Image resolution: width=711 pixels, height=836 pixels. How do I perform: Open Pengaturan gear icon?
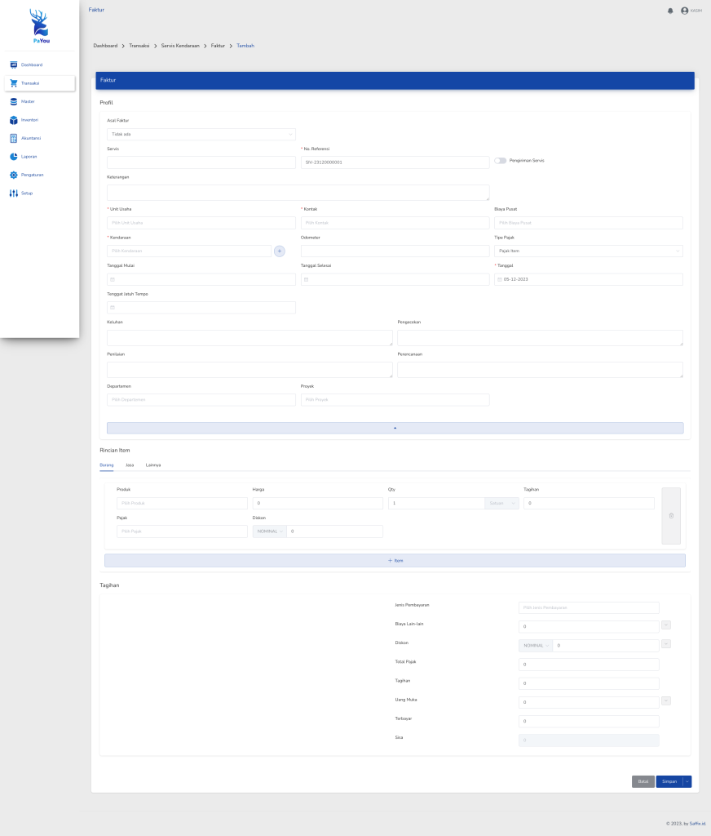pyautogui.click(x=13, y=175)
